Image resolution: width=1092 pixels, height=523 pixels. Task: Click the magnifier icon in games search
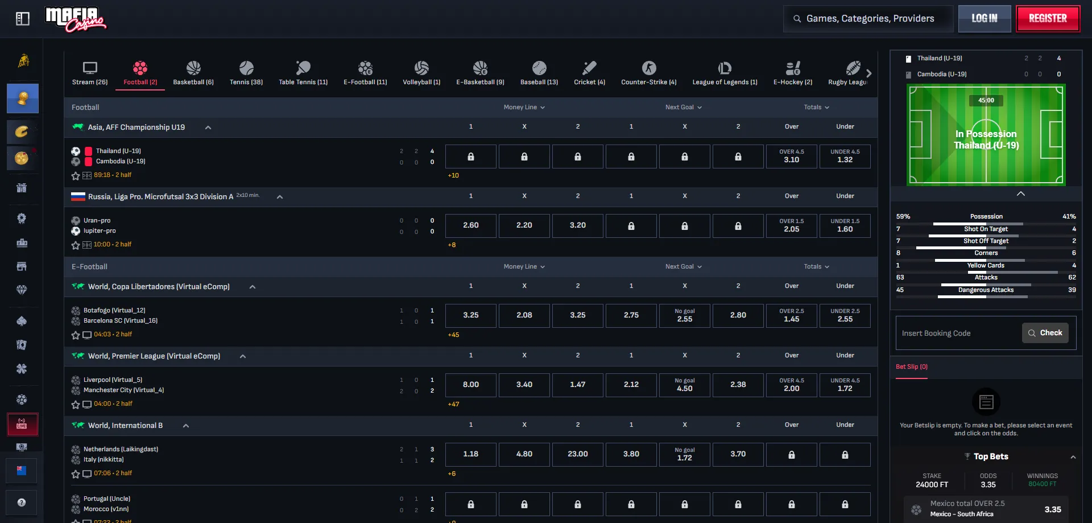(x=797, y=19)
